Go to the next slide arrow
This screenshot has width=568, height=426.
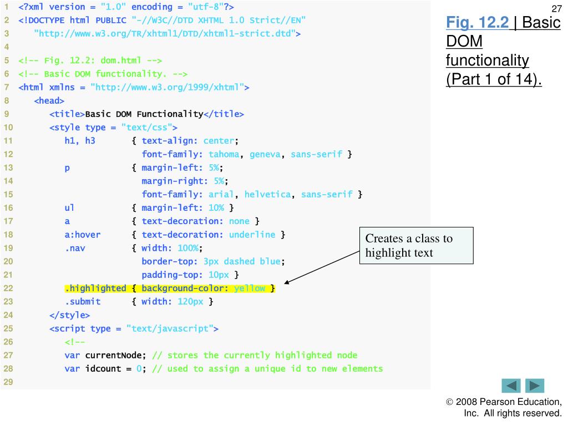[x=535, y=386]
